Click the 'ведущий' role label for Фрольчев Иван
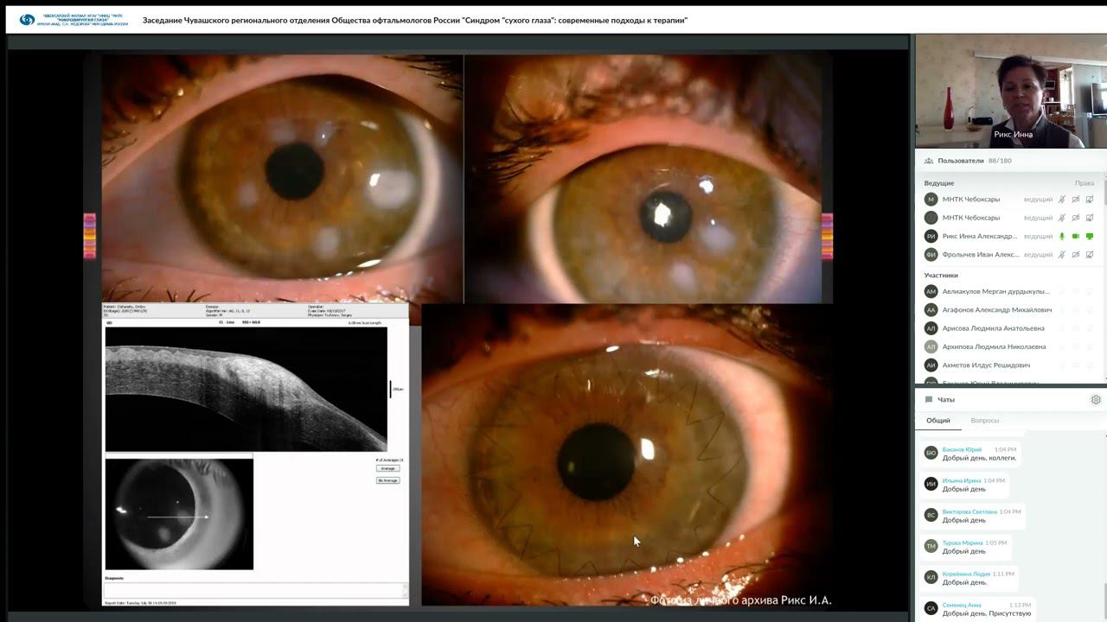Screen dimensions: 1107x622 click(1038, 255)
